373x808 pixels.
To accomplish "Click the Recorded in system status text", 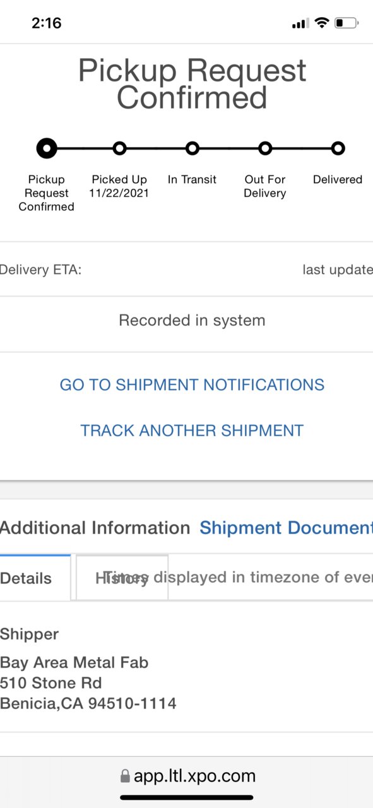I will pos(192,321).
